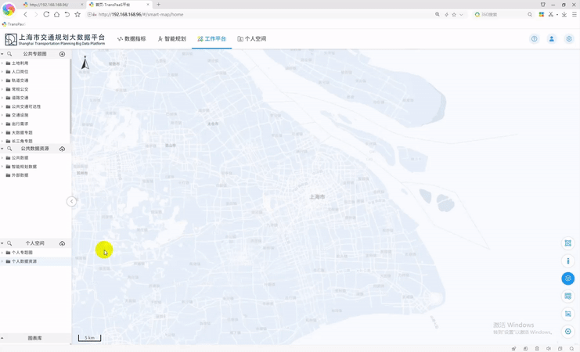Open the browser downloads icon
580x352 pixels.
[x=564, y=14]
